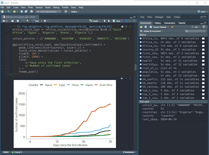
Task: Open chunk options gear on code chunk
Action: click(122, 27)
